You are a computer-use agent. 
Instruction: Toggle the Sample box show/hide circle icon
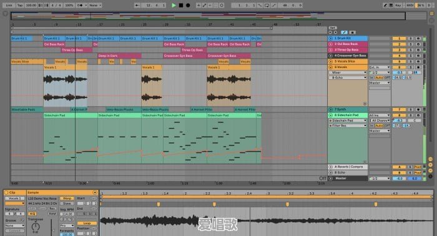click(x=94, y=192)
